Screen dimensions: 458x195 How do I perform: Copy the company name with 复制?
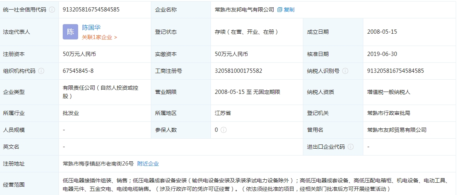286,10
